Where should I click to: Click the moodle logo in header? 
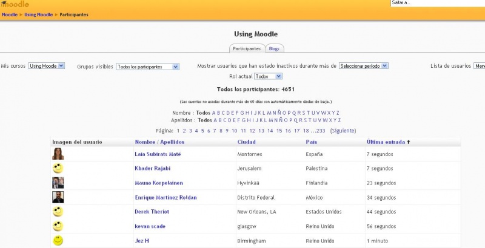point(15,4)
